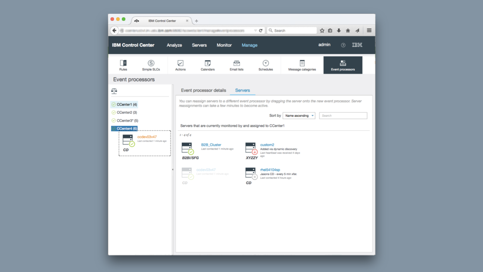Image resolution: width=483 pixels, height=272 pixels.
Task: Close the IBM Control Center browser tab
Action: pos(187,21)
